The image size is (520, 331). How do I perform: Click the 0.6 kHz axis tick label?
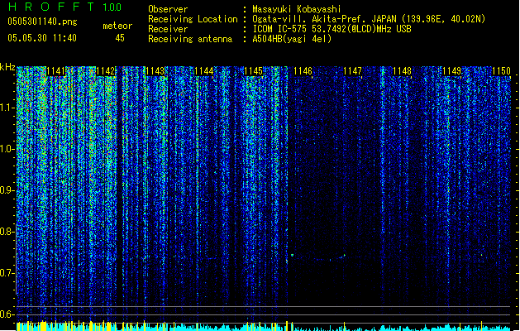click(x=7, y=314)
